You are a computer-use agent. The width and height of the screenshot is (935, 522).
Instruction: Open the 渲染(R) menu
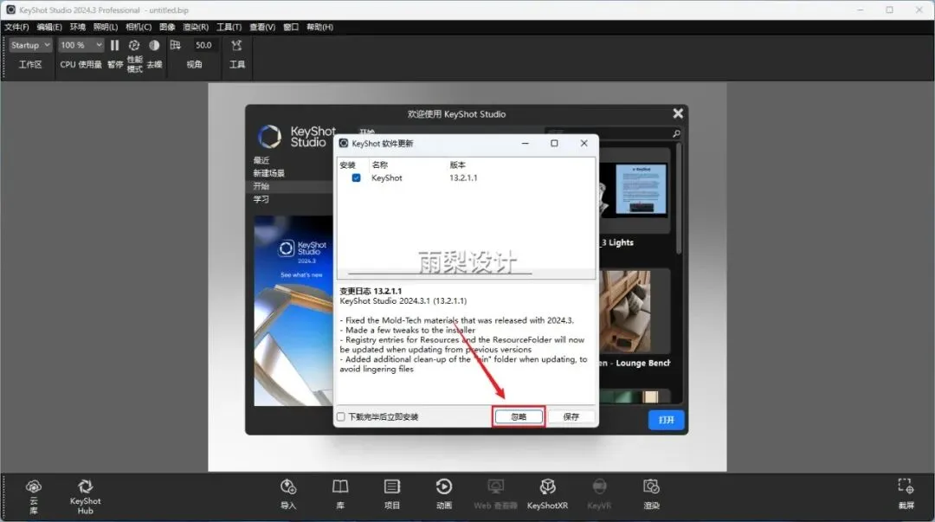[196, 27]
